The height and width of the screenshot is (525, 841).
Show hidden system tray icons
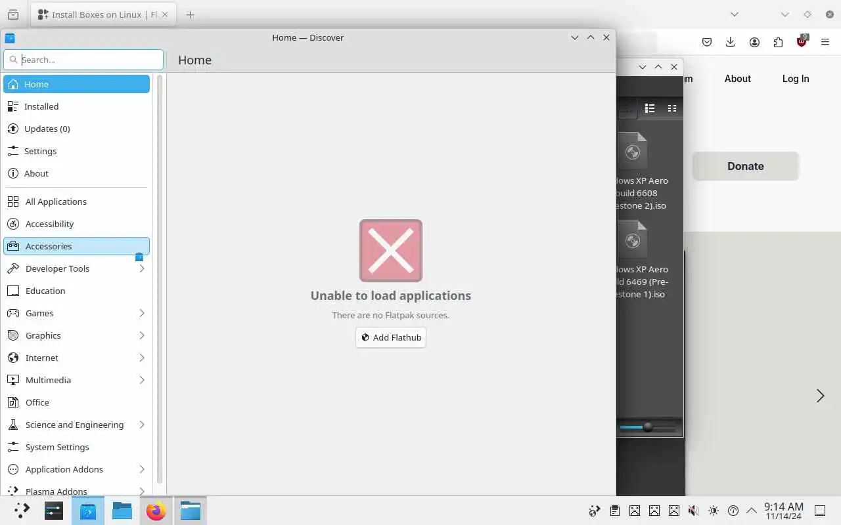point(751,511)
